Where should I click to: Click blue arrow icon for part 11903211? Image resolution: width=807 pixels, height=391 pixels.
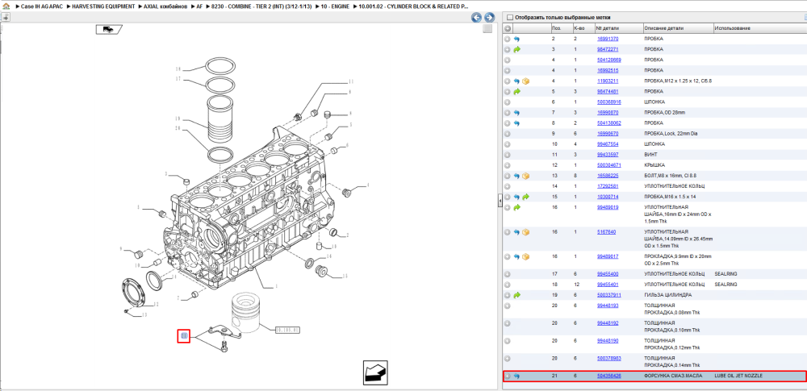pyautogui.click(x=516, y=81)
